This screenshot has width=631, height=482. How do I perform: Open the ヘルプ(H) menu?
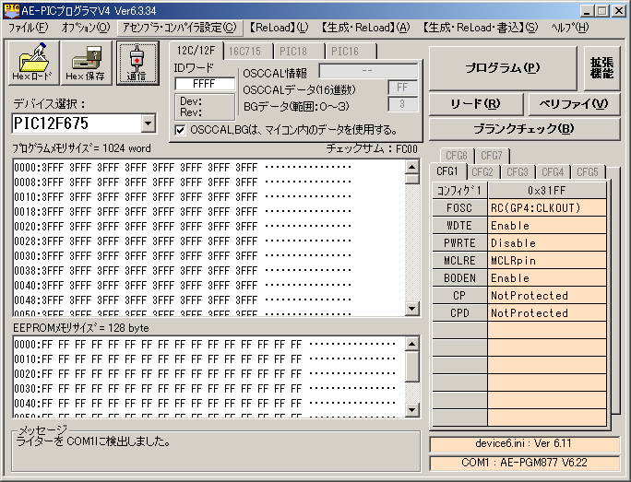point(570,28)
